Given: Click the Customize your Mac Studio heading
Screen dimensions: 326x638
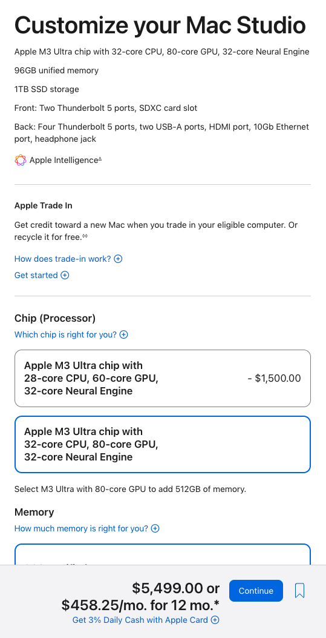Looking at the screenshot, I should coord(160,25).
